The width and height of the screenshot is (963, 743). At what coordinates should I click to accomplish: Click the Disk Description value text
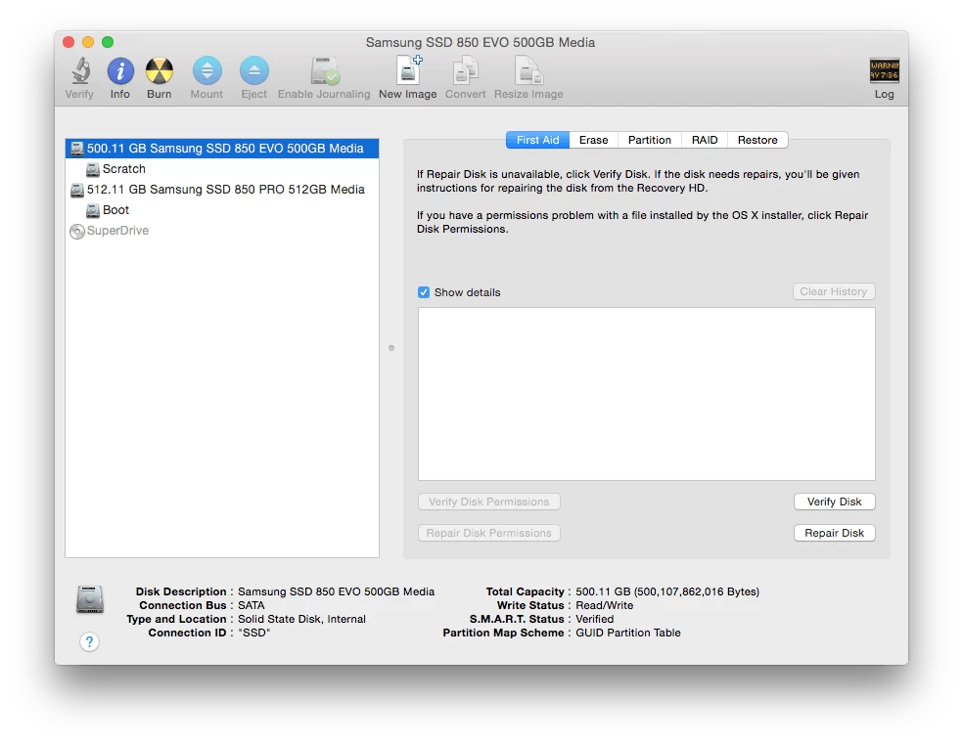click(x=336, y=591)
